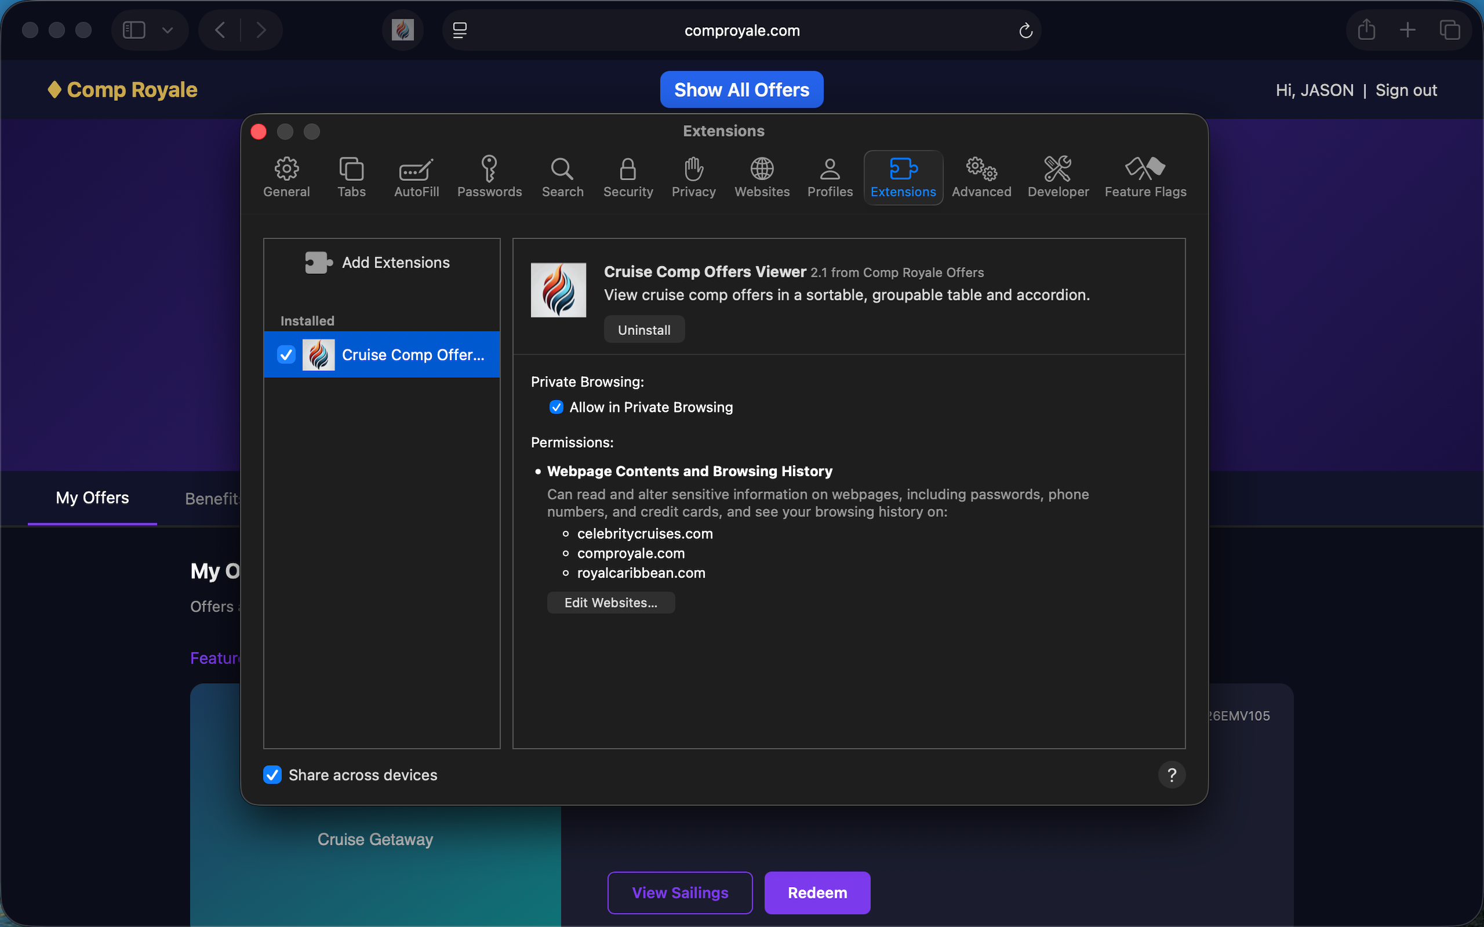This screenshot has height=927, width=1484.
Task: Open the Developer settings pane
Action: point(1057,177)
